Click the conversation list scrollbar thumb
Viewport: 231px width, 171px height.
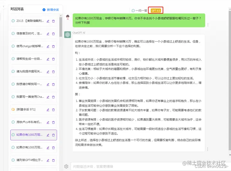pos(61,27)
